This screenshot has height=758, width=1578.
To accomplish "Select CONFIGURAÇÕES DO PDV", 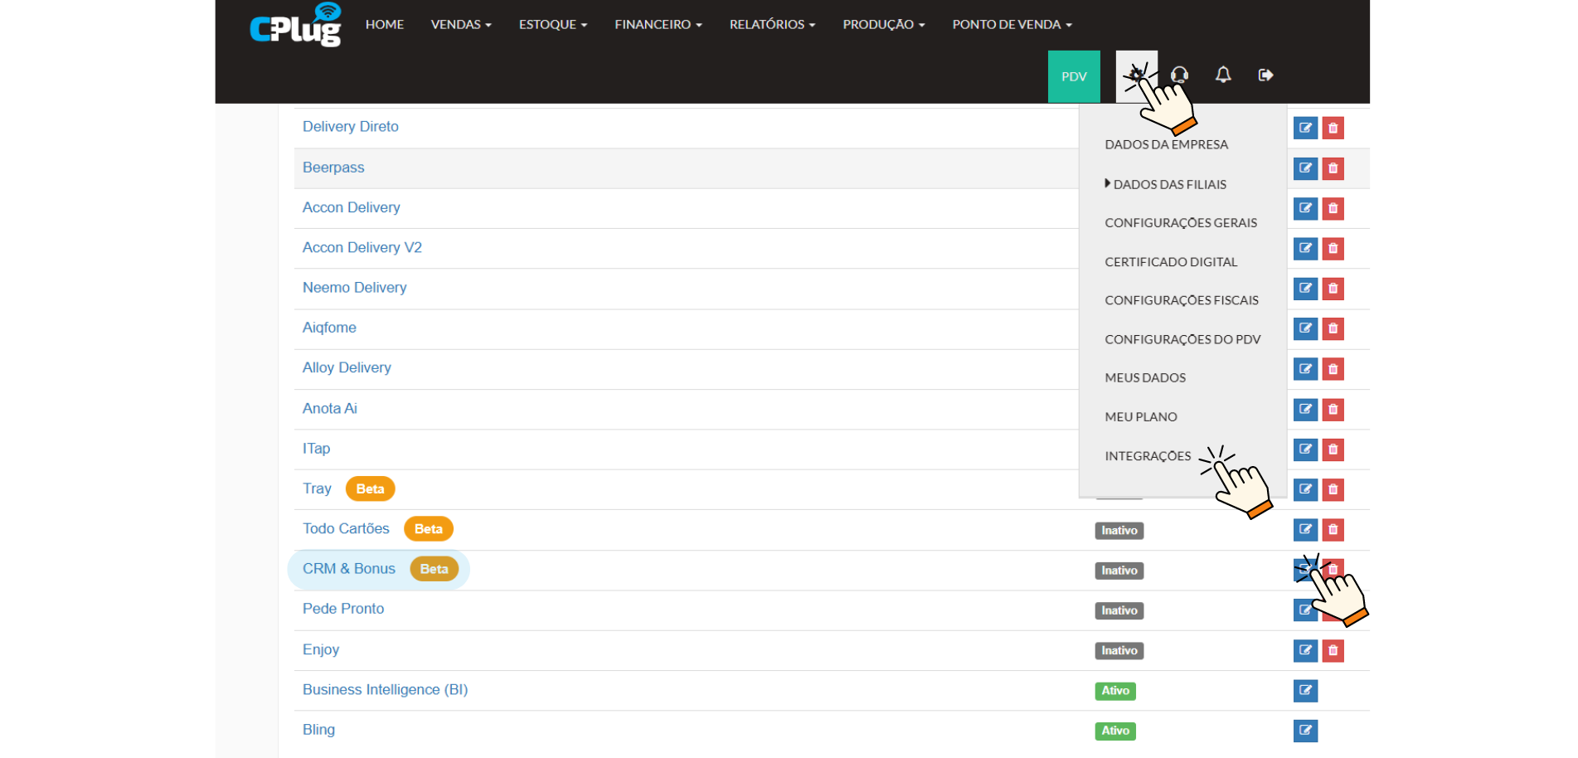I will tap(1182, 339).
